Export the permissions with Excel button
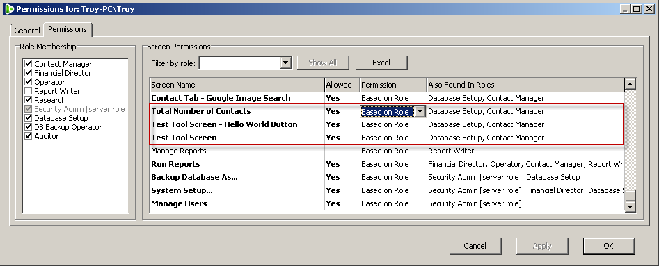 coord(381,63)
